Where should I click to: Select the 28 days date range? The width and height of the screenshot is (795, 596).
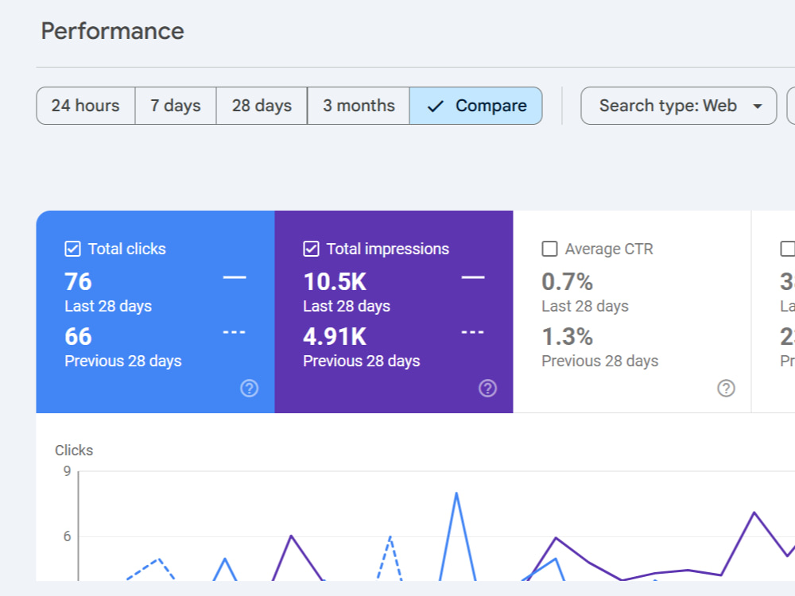point(262,106)
